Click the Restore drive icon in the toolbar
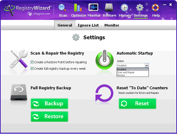 coord(109,7)
